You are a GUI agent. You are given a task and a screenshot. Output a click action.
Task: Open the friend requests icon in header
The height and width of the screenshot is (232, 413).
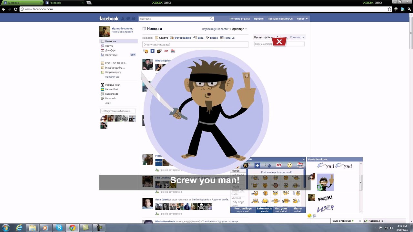(123, 19)
